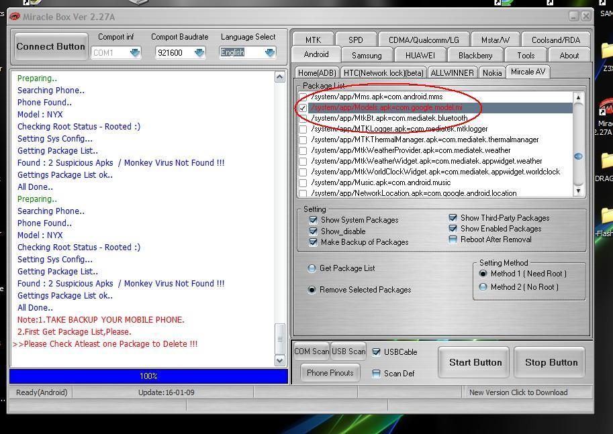
Task: Click the log panel scroll-down arrow
Action: tap(280, 360)
